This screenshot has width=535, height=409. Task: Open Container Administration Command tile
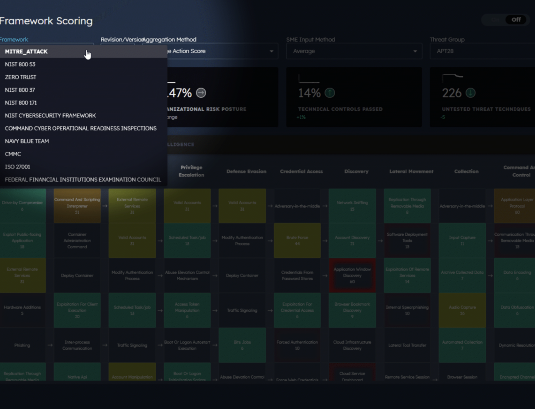tap(77, 241)
